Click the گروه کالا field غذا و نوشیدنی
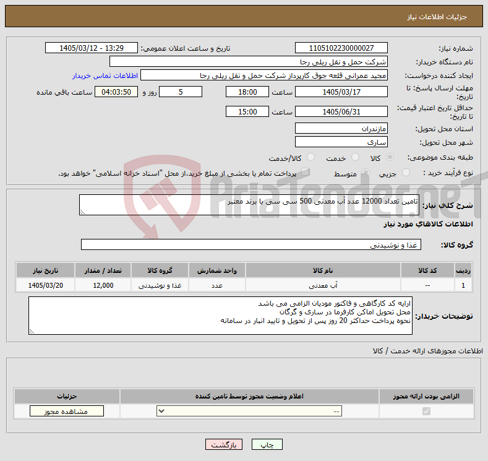 (x=251, y=244)
